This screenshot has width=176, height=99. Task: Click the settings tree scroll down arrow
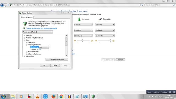pyautogui.click(x=67, y=56)
